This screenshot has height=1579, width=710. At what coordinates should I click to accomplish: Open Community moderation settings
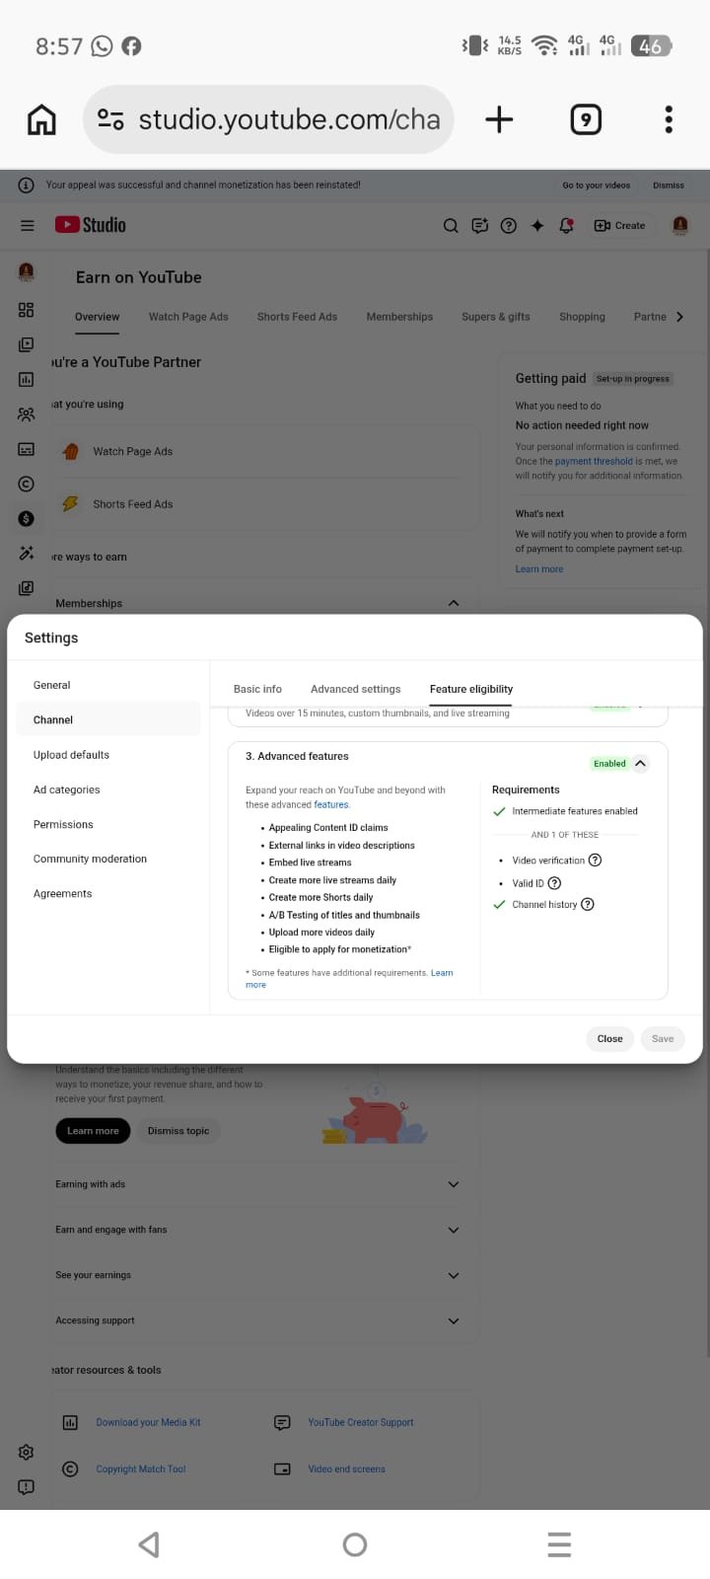pos(90,859)
